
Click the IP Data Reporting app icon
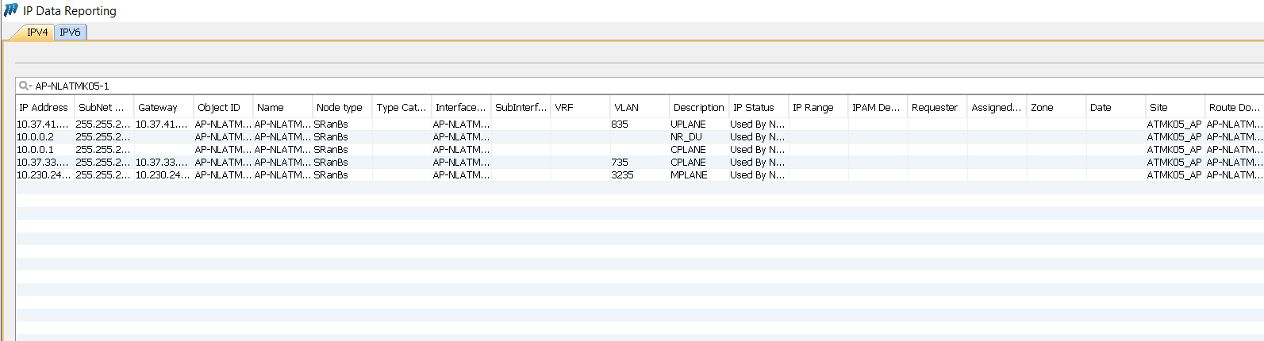pos(11,10)
